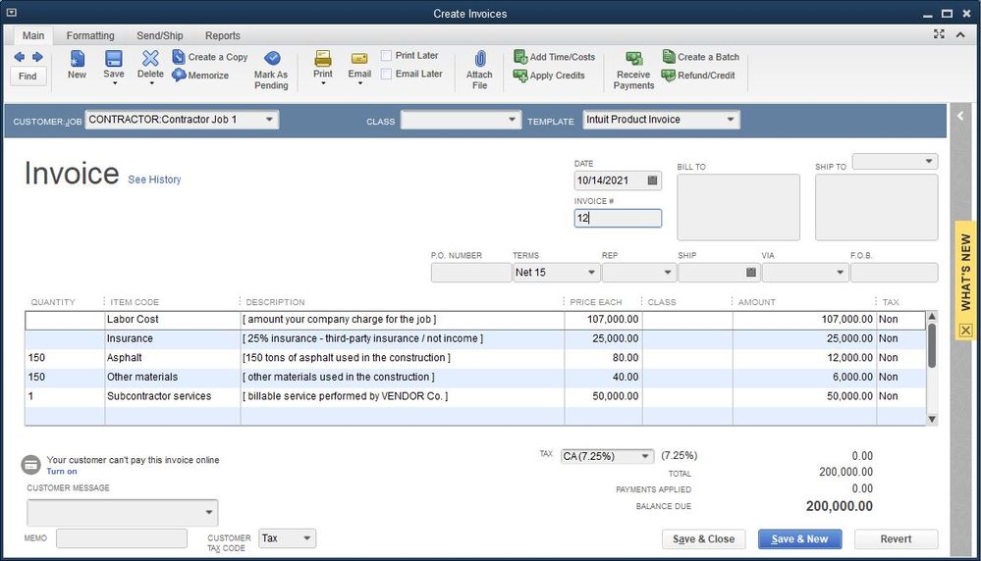981x561 pixels.
Task: Click the Delete X icon
Action: pos(150,58)
